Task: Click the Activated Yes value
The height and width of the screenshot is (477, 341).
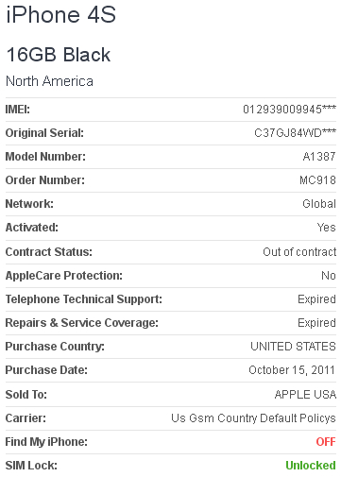Action: pyautogui.click(x=326, y=228)
